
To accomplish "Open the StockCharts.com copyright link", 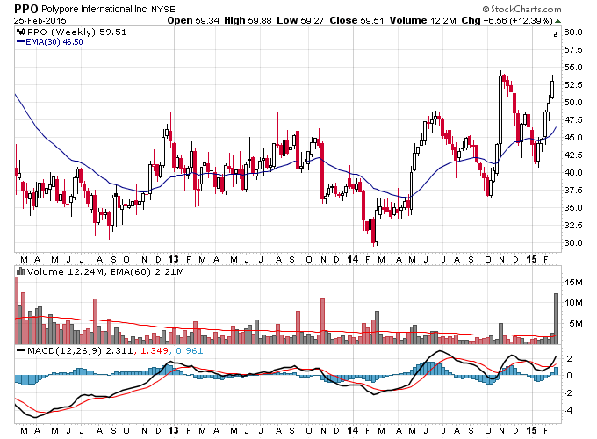I will [x=522, y=9].
